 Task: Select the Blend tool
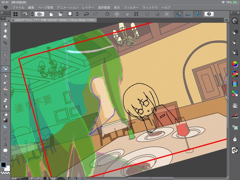pyautogui.click(x=5, y=107)
